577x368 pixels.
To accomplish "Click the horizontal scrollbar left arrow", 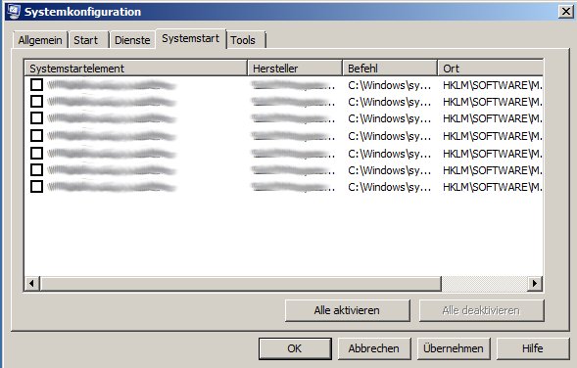I will tap(32, 284).
